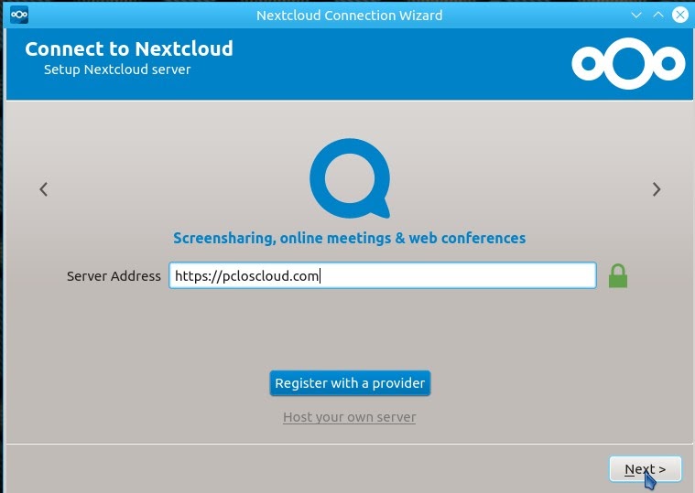
Task: Click the 'Nextcloud Connection Wizard' window title
Action: pos(349,15)
